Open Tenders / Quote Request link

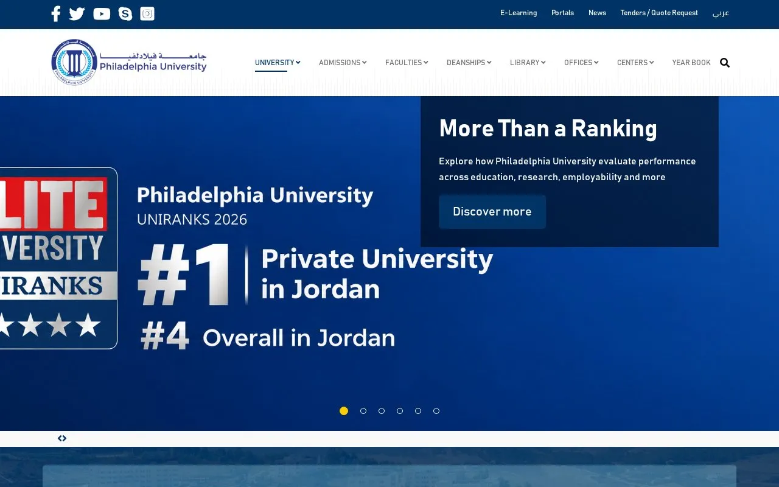coord(659,13)
